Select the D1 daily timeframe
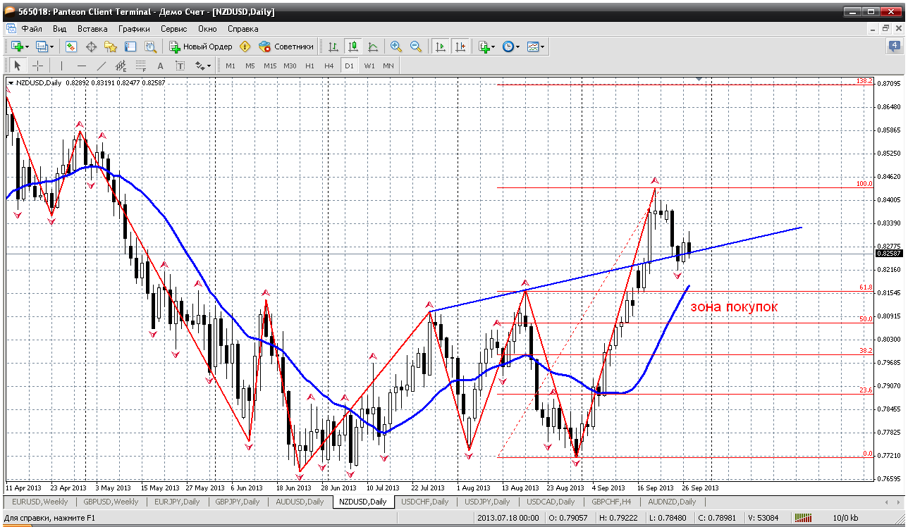The height and width of the screenshot is (527, 908). (349, 66)
